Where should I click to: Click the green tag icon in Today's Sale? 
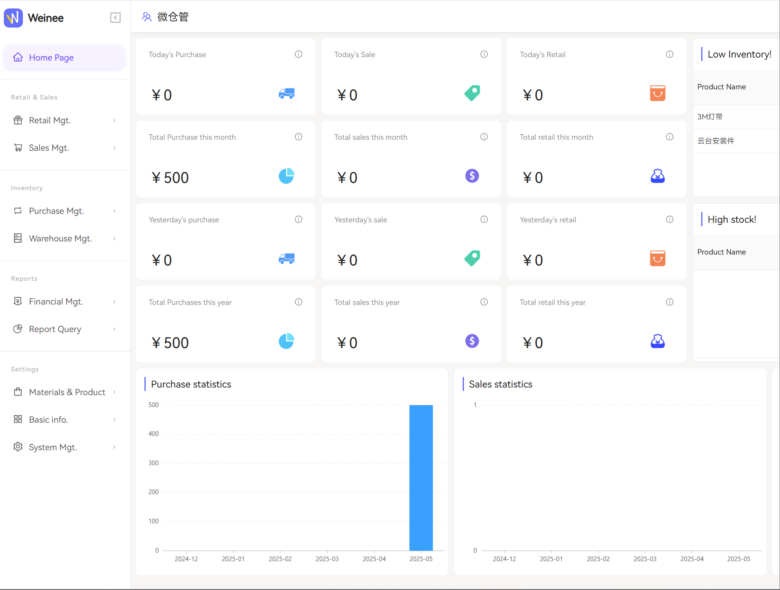click(x=472, y=93)
